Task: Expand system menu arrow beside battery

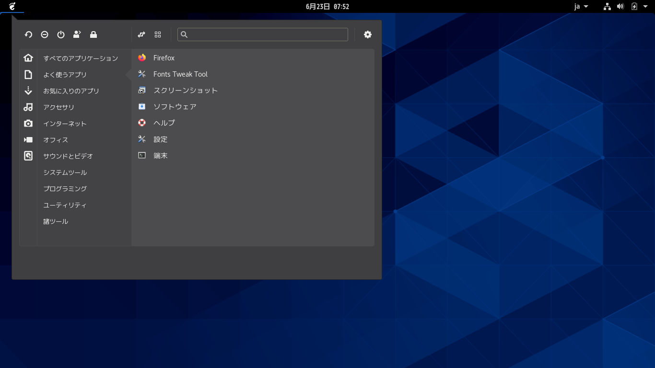Action: [x=645, y=6]
